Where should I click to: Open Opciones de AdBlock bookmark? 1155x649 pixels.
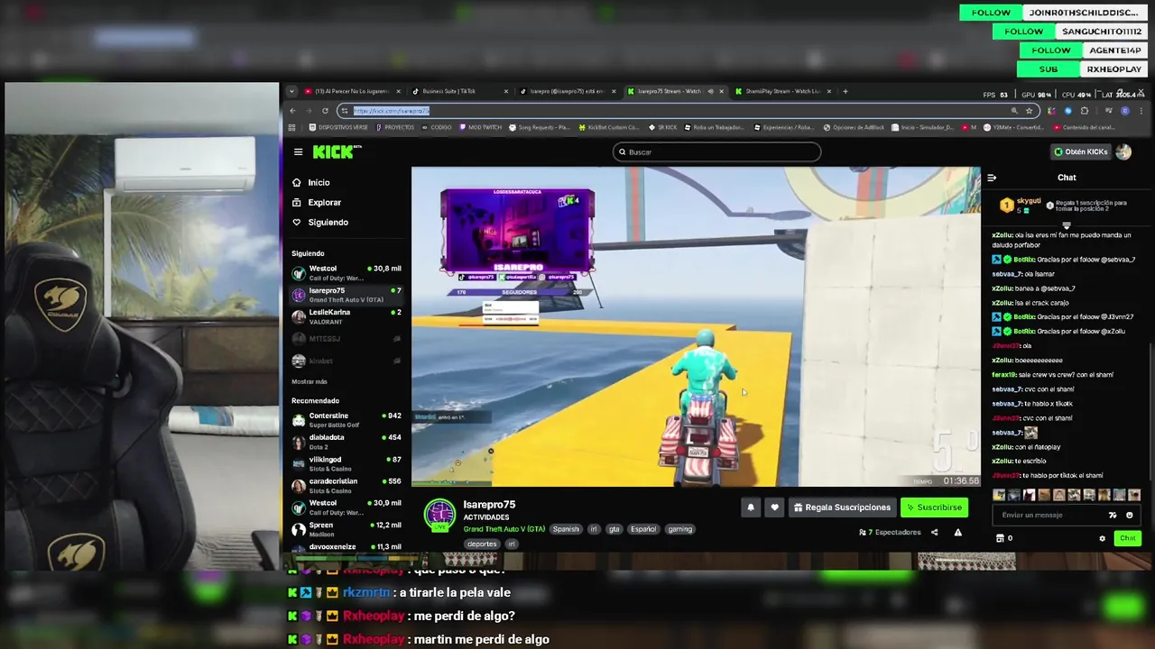coord(854,127)
